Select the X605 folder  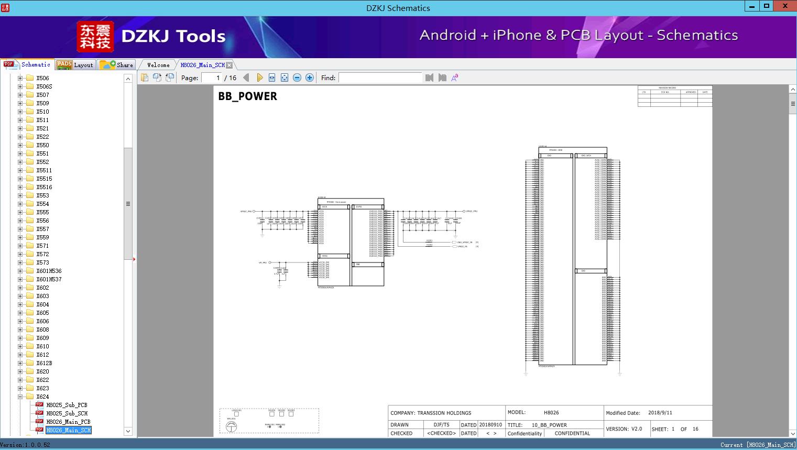42,313
